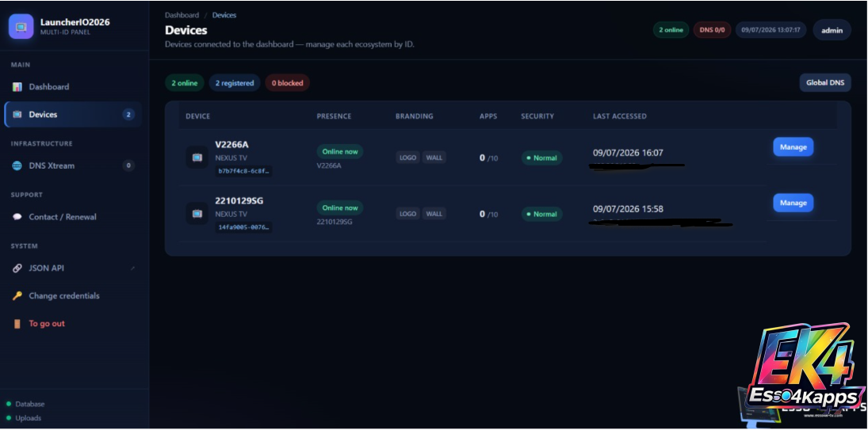Click the 2 registered filter chip

tap(235, 83)
